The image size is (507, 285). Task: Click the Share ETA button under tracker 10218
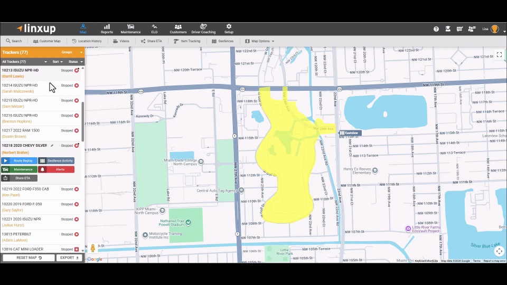[x=19, y=178]
